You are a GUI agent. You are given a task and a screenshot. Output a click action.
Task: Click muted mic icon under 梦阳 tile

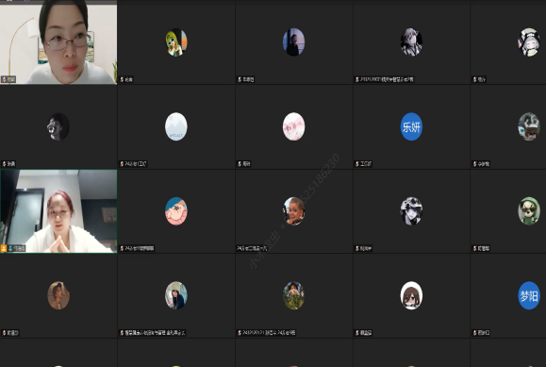coord(474,333)
